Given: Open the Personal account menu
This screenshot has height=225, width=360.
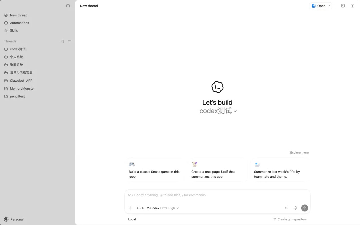Looking at the screenshot, I should pos(14,219).
